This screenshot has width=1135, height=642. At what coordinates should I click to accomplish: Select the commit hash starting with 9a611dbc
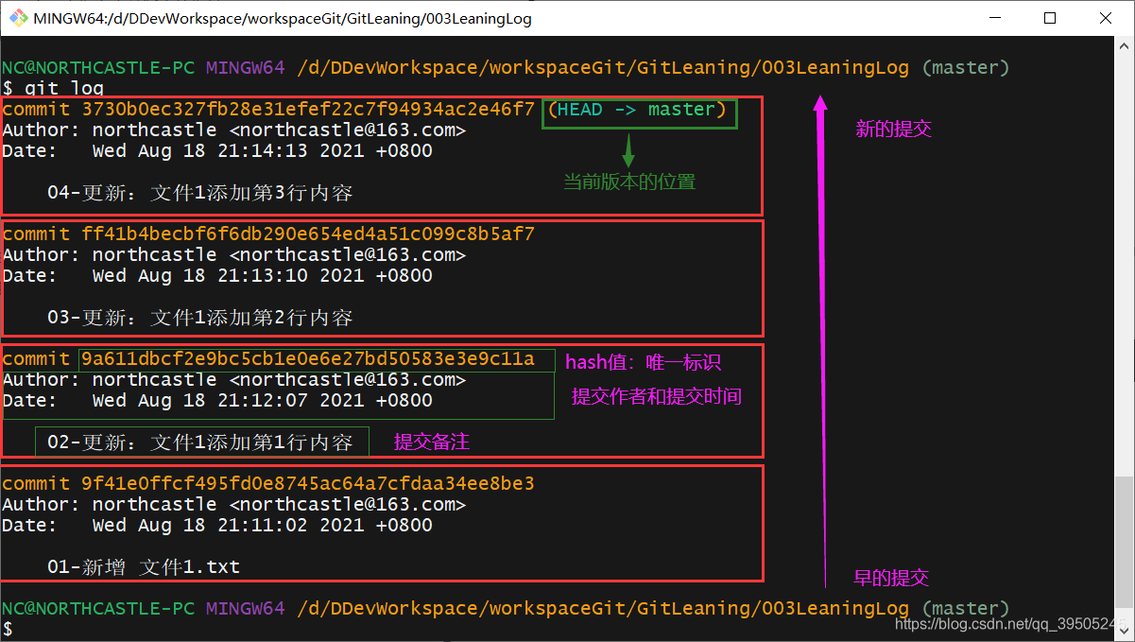(x=308, y=359)
